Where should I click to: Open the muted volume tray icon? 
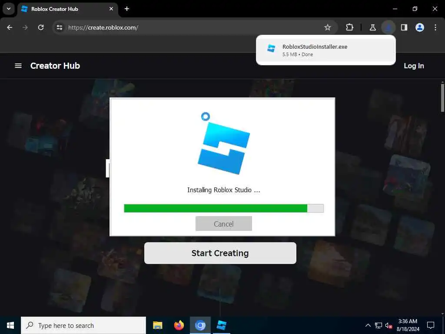[389, 325]
